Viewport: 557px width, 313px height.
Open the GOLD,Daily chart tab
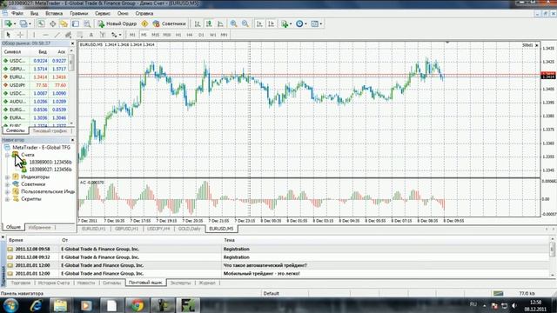click(190, 229)
